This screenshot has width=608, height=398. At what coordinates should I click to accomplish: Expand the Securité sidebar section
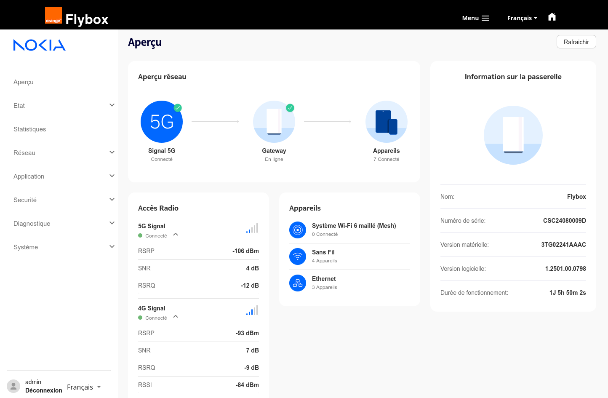pyautogui.click(x=112, y=200)
